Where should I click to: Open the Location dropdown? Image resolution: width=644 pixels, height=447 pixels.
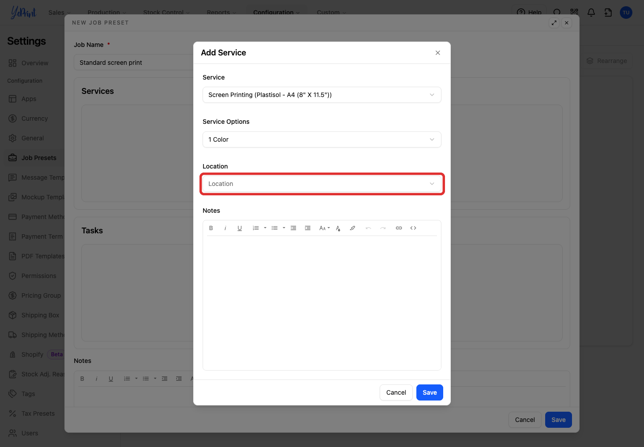pyautogui.click(x=322, y=184)
